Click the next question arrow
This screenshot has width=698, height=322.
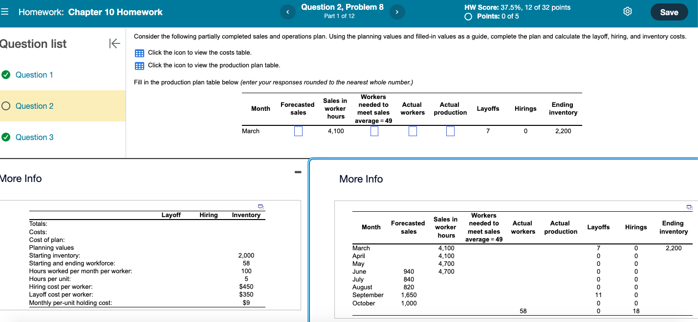[x=397, y=11]
